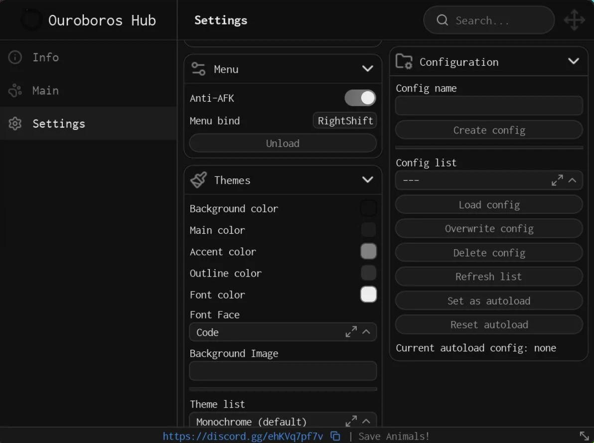The width and height of the screenshot is (594, 443).
Task: Collapse the Themes section chevron
Action: coord(367,179)
